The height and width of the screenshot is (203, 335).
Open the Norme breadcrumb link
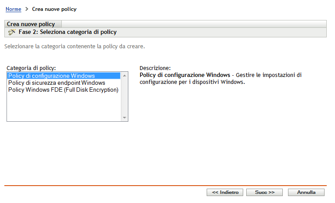[13, 9]
